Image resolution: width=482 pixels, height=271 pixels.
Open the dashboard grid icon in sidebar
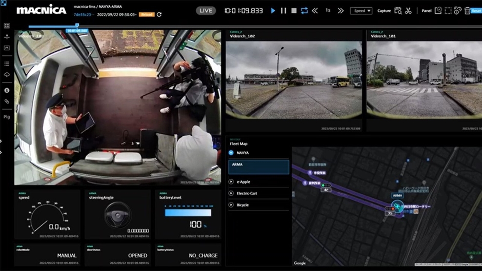coord(7,26)
